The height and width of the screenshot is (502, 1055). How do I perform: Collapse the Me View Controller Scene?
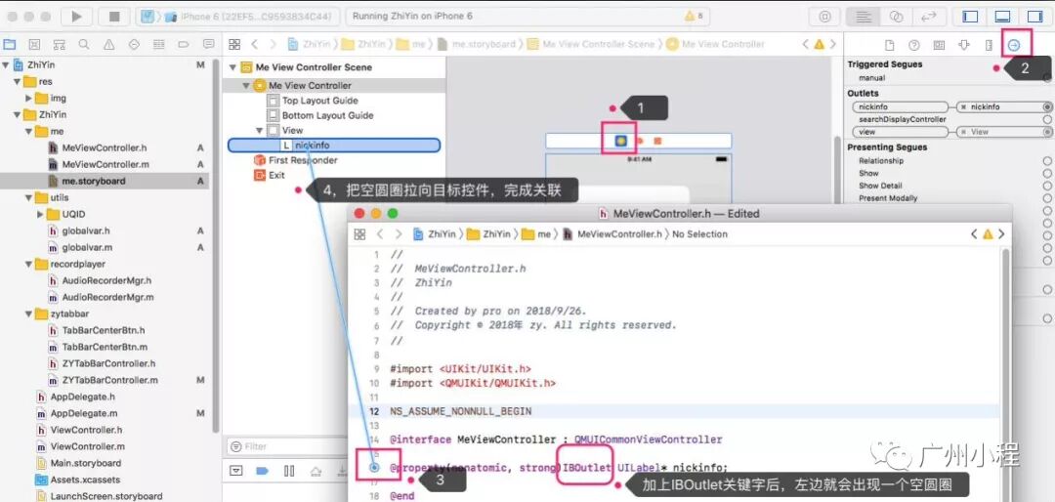[x=233, y=67]
